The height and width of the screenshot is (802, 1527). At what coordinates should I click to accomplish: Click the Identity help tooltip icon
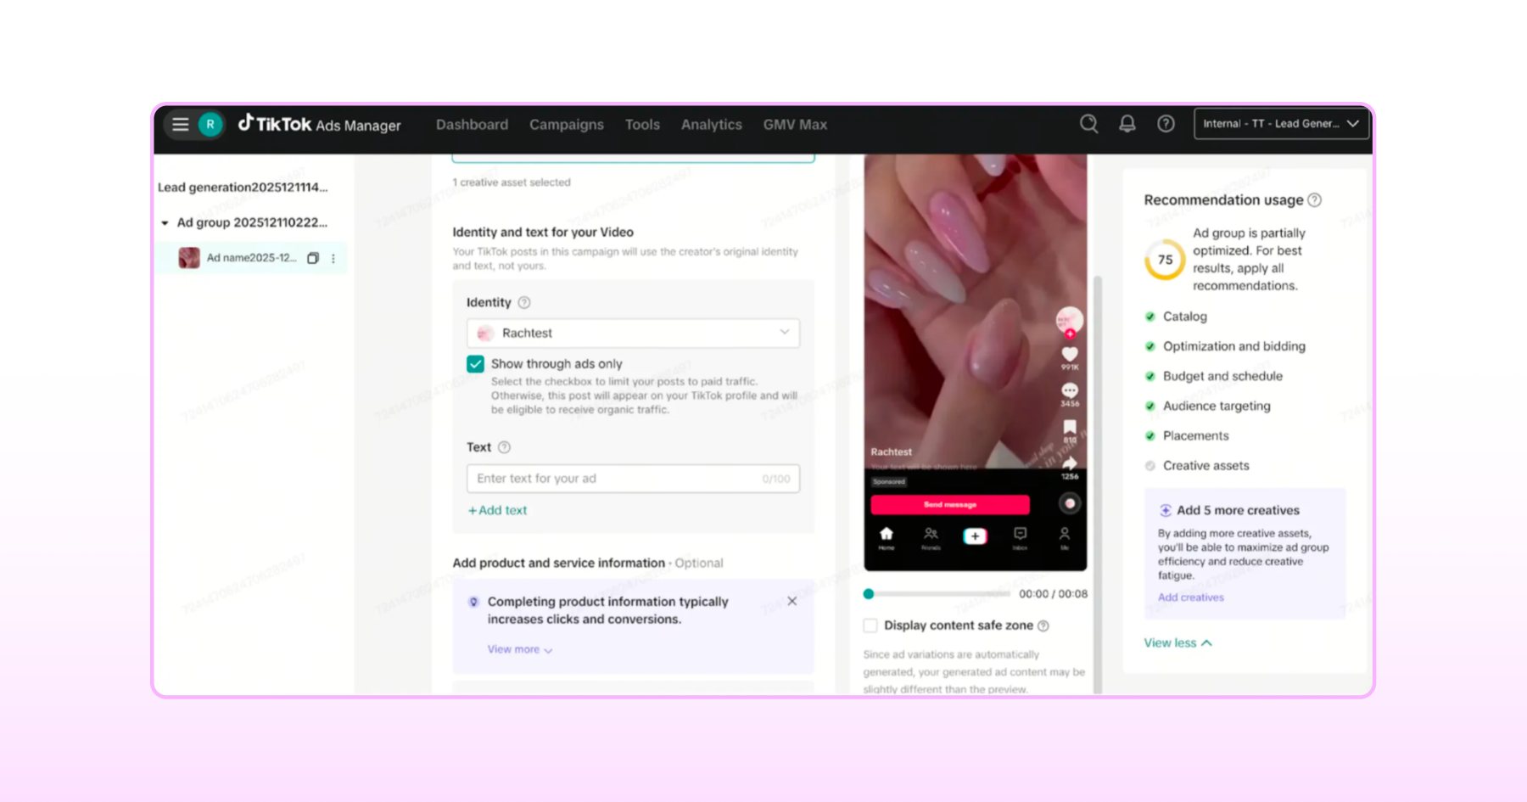coord(524,302)
